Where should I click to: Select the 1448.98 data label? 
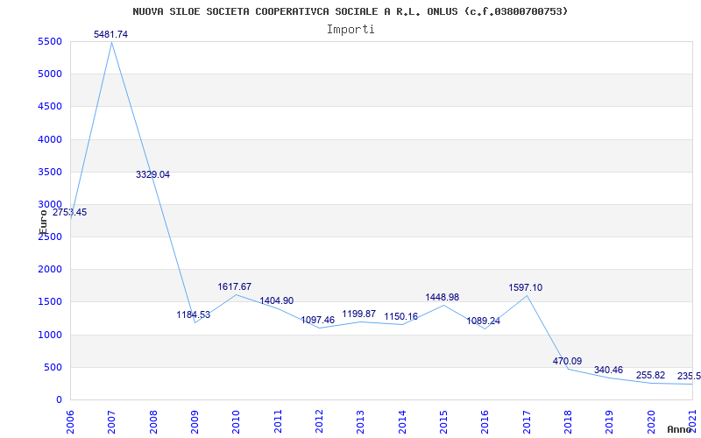click(443, 298)
